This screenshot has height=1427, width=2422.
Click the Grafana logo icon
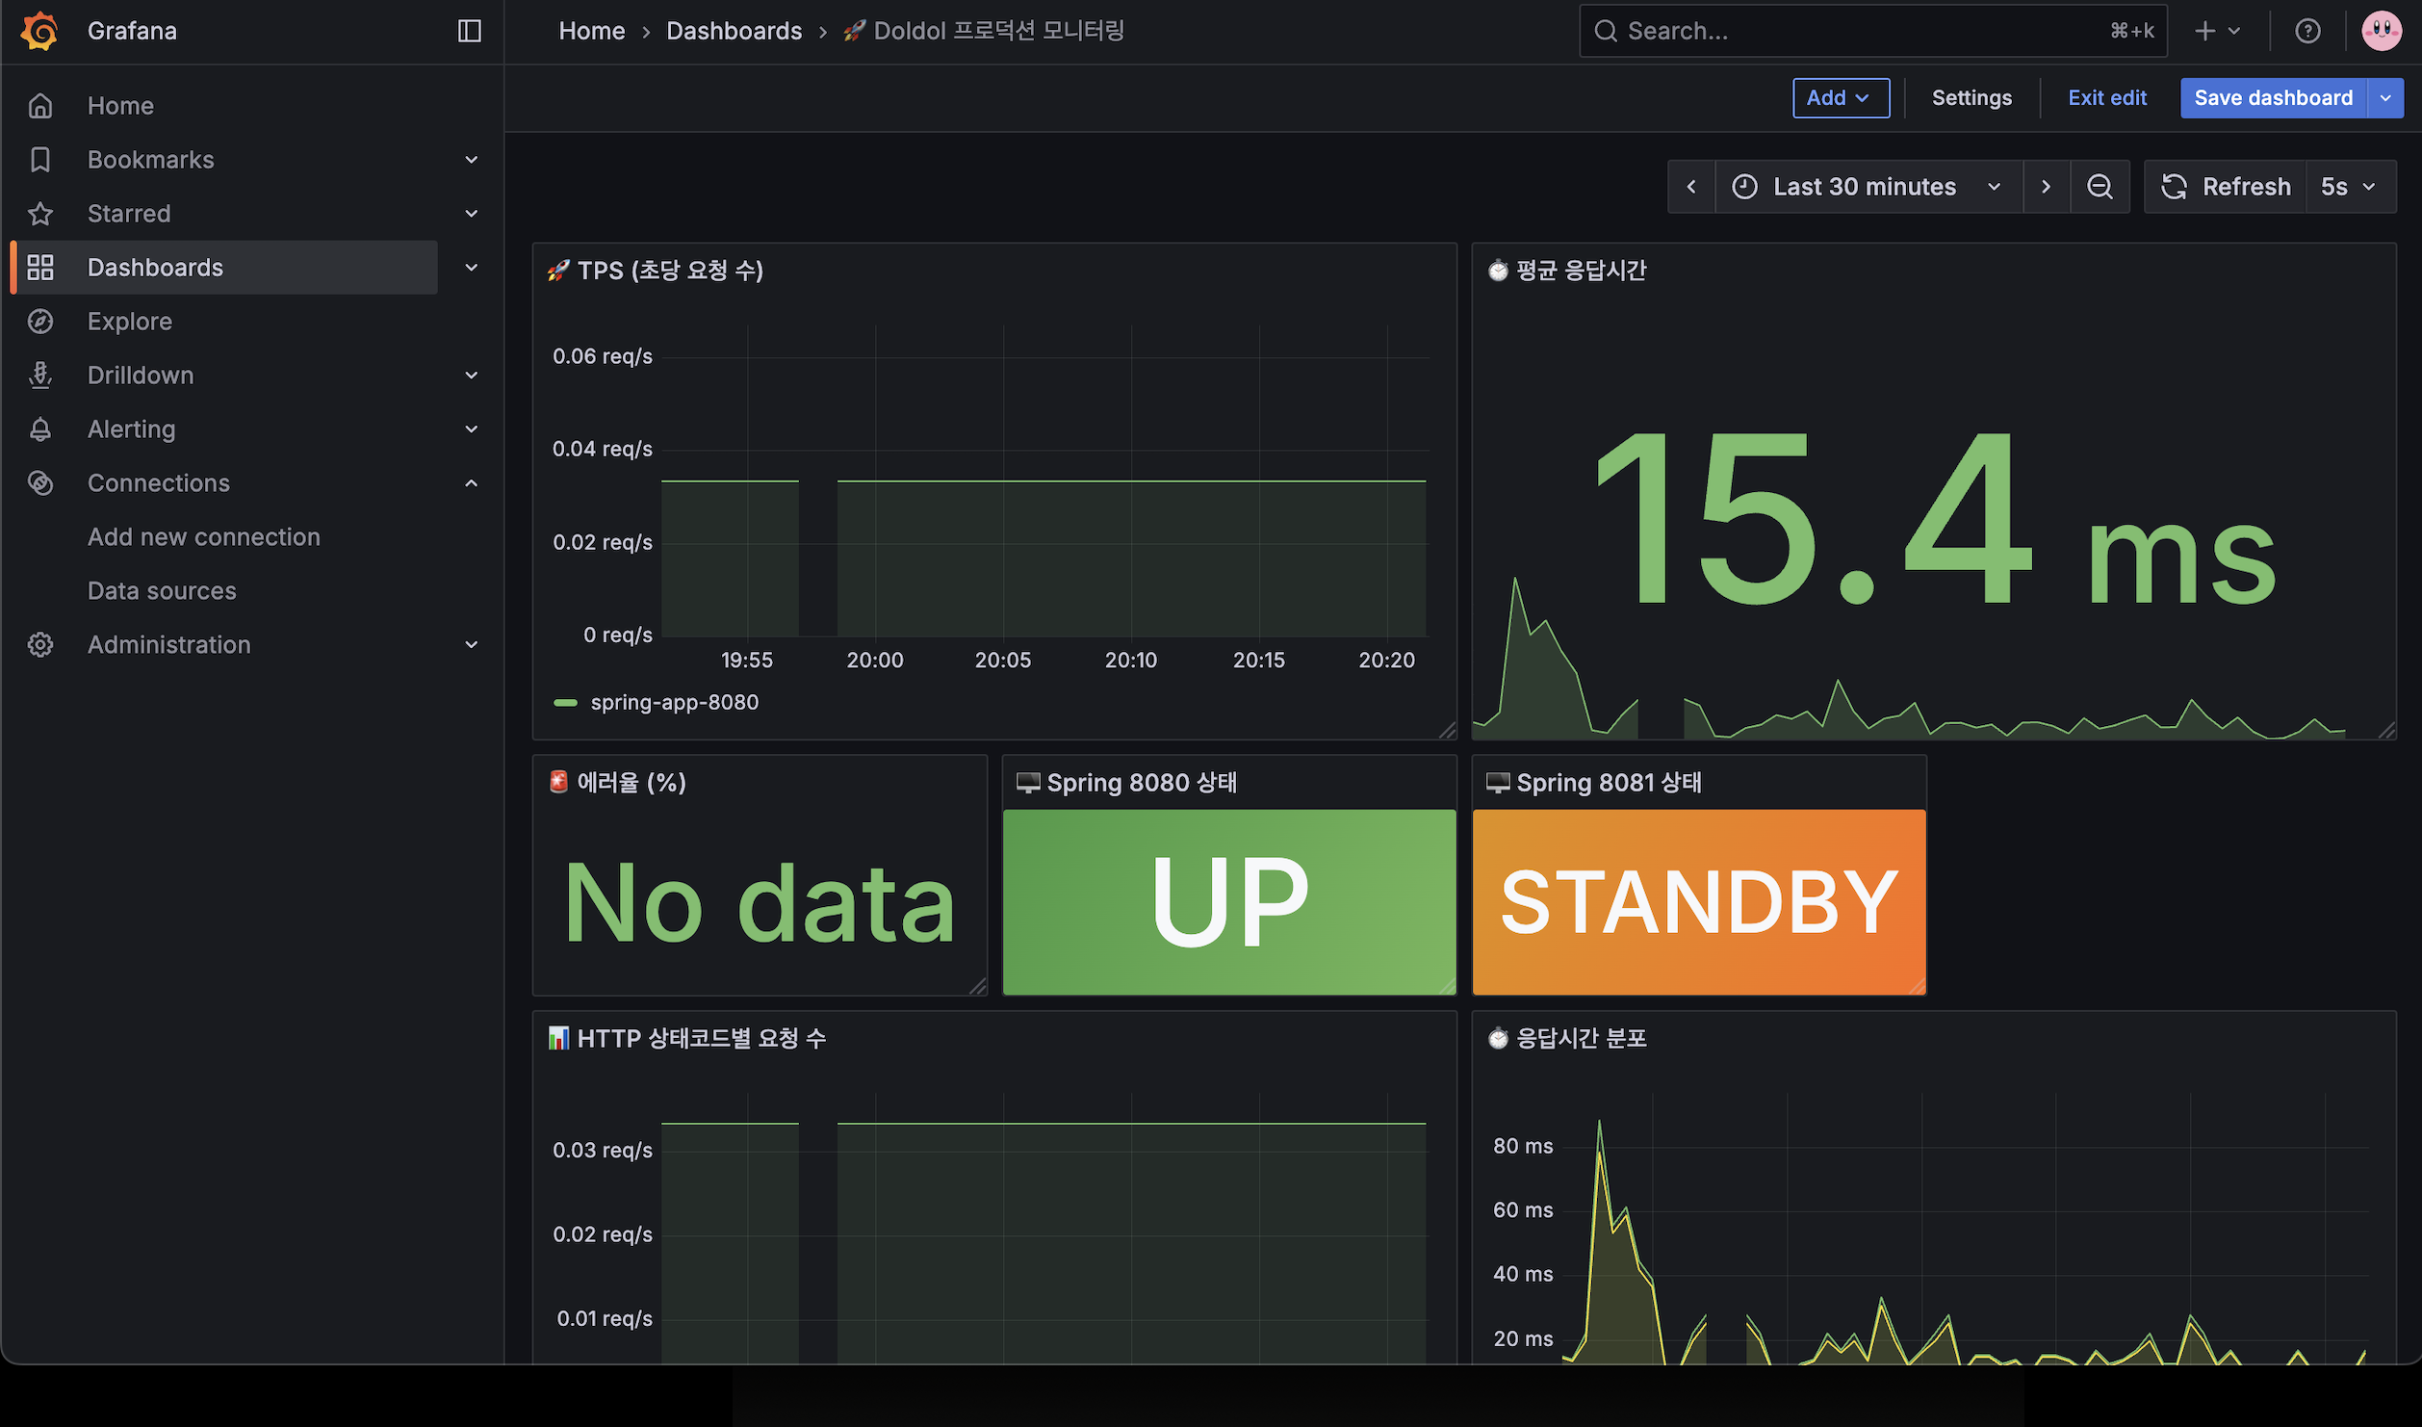39,31
